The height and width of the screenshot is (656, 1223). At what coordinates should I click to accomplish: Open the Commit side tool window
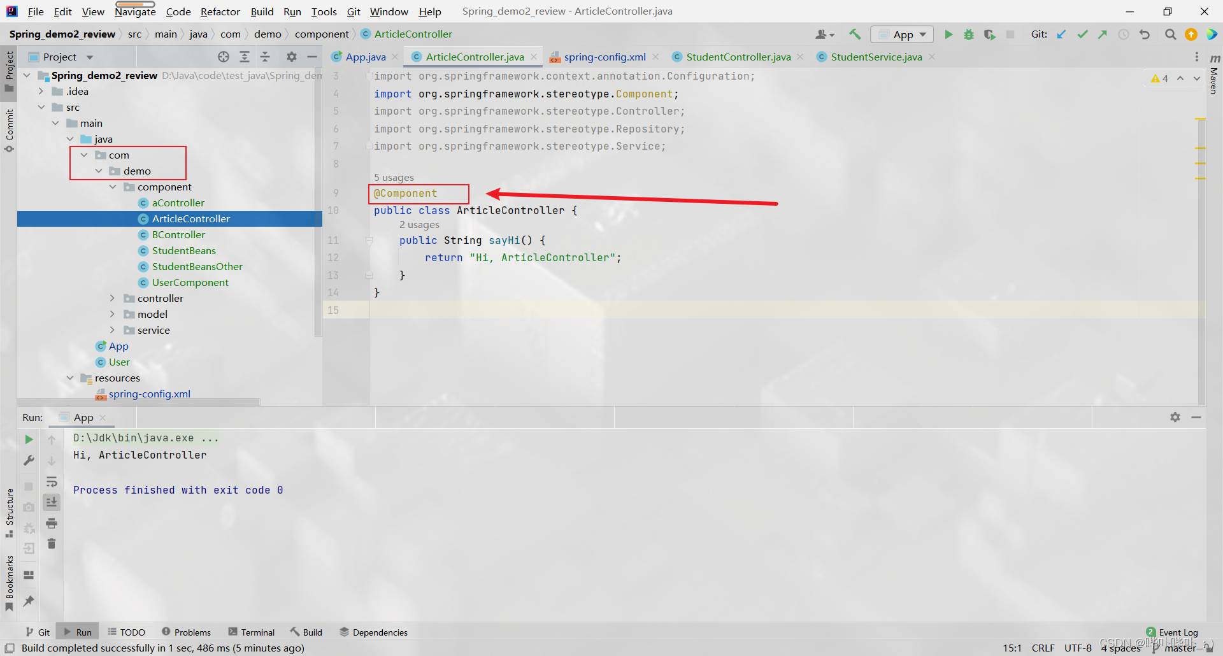pos(9,131)
